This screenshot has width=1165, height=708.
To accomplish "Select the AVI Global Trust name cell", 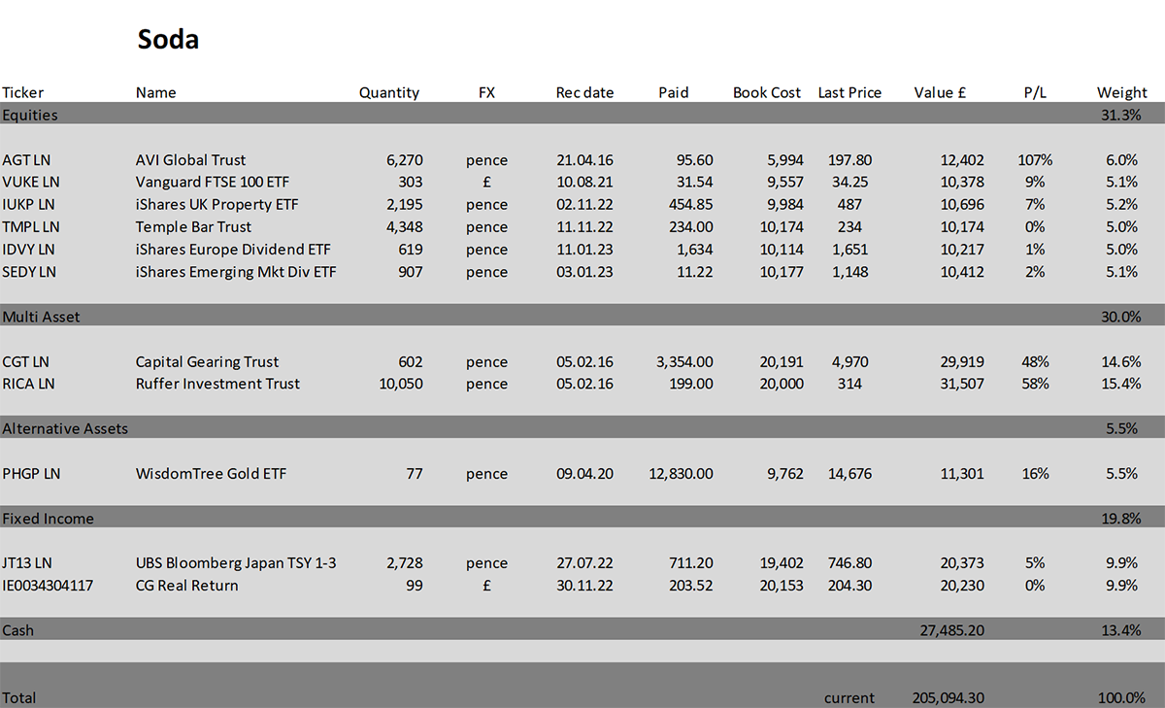I will (x=191, y=160).
